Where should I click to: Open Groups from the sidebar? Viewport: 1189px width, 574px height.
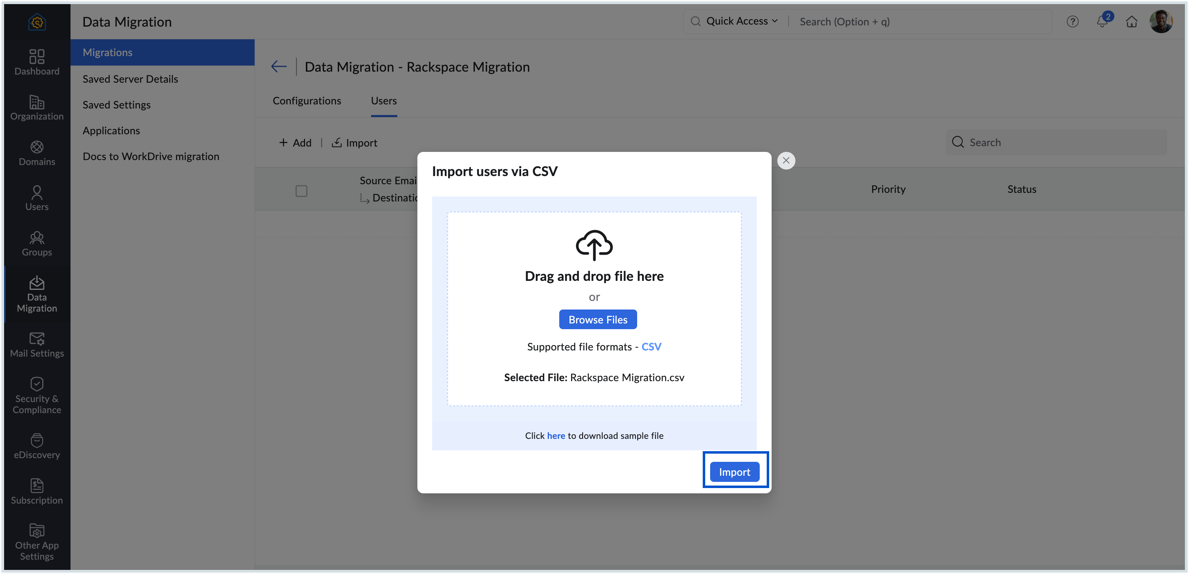[37, 244]
